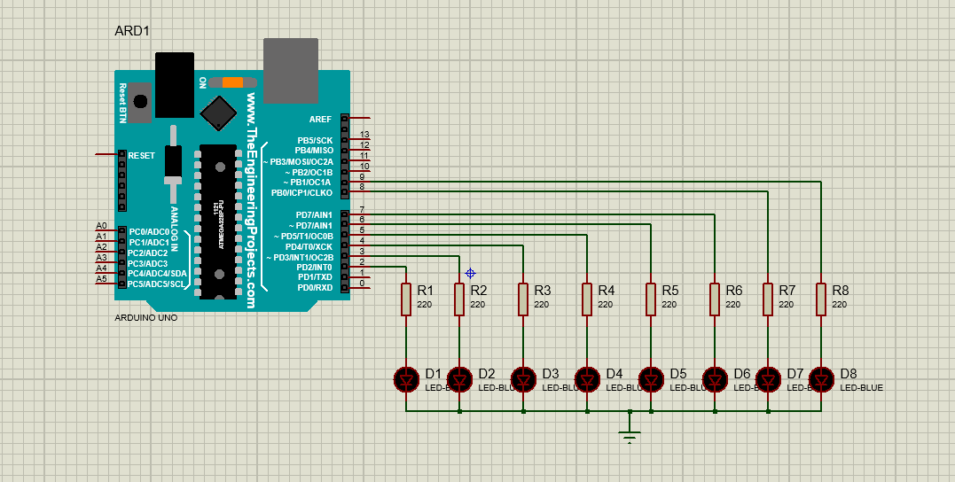Viewport: 955px width, 482px height.
Task: Click the A5 terminal label
Action: point(101,279)
